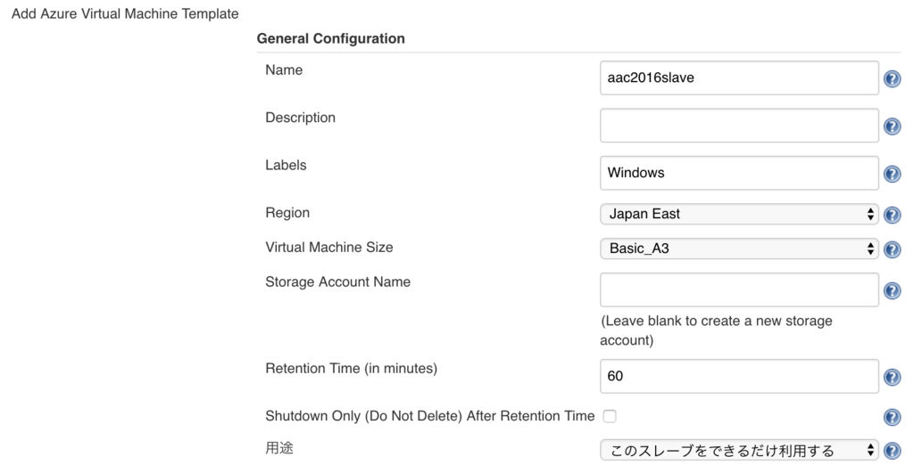Click the Add Azure Virtual Machine Template title
Image resolution: width=914 pixels, height=473 pixels.
[x=125, y=13]
